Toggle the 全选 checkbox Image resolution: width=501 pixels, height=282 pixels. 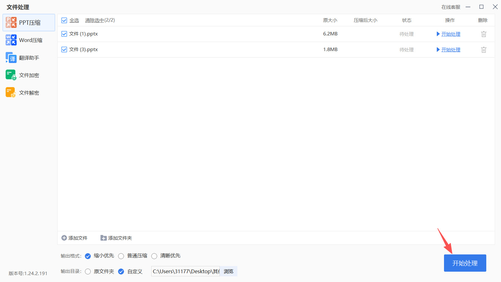64,20
